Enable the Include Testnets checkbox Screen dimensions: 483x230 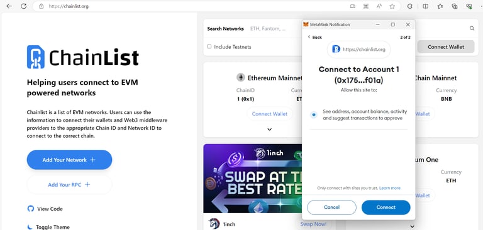pyautogui.click(x=209, y=46)
